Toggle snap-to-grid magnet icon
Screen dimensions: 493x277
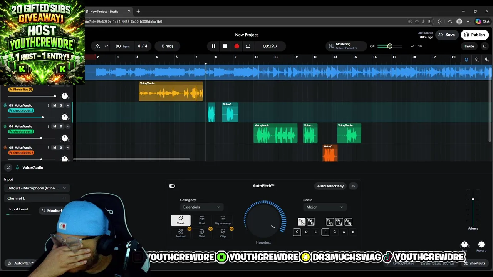(x=466, y=59)
